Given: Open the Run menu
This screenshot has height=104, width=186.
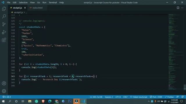Looking at the screenshot, I should pos(44,3).
